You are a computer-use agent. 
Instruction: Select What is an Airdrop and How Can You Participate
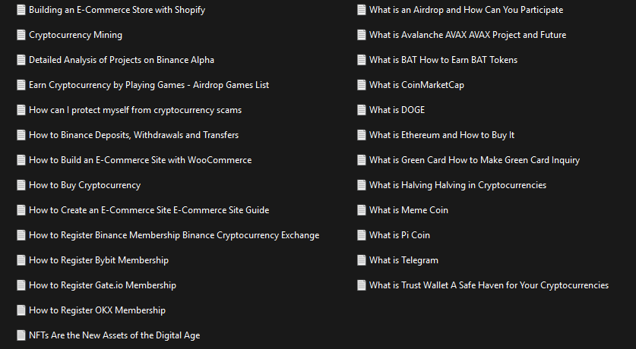pos(466,10)
